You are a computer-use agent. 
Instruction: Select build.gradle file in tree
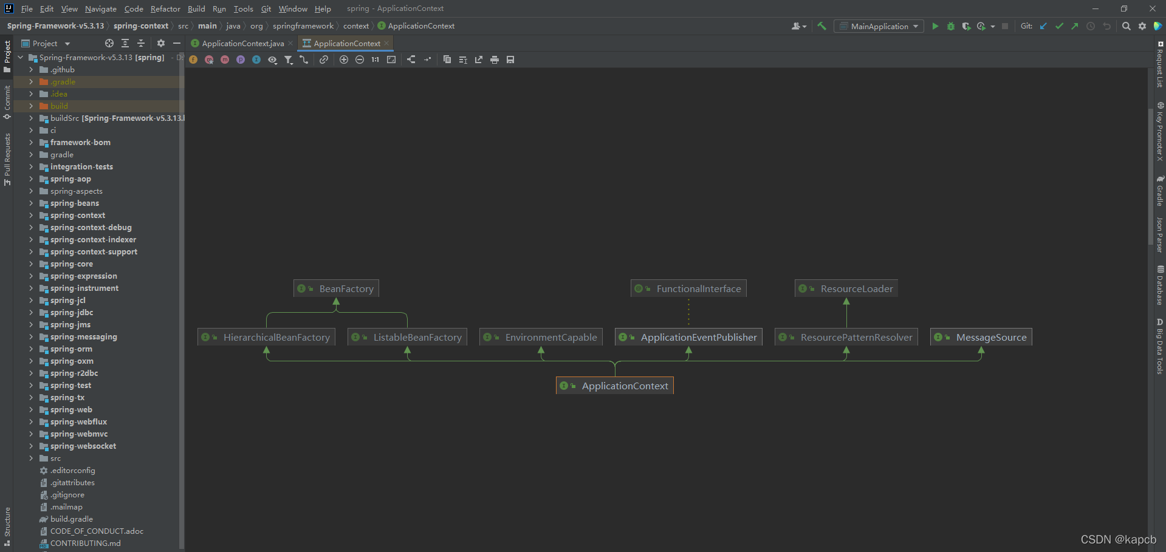(72, 519)
